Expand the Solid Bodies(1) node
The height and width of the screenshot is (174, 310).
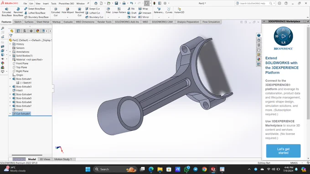click(10, 56)
